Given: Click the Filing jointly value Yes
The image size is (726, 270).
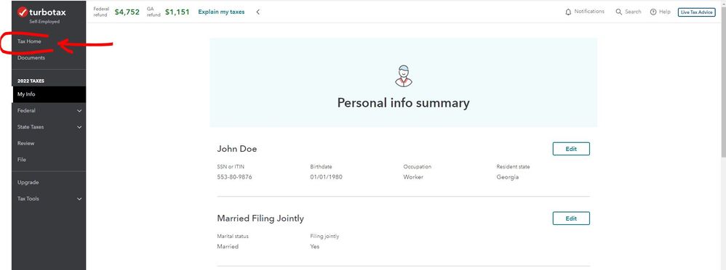Looking at the screenshot, I should tap(315, 247).
